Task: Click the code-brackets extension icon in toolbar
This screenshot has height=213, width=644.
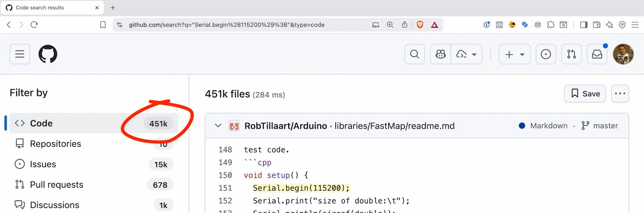Action: (x=499, y=25)
